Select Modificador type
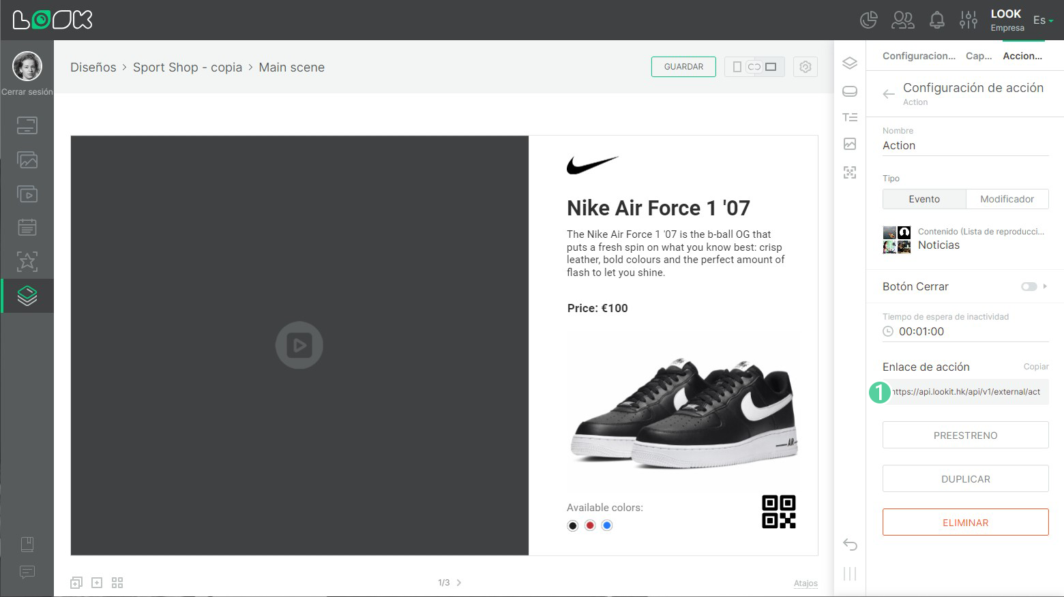This screenshot has height=597, width=1064. [1007, 199]
